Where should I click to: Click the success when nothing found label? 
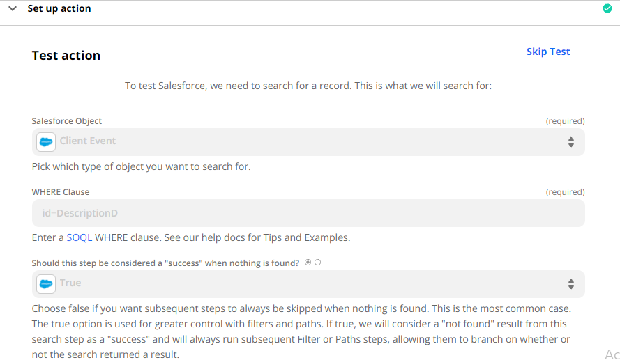(x=166, y=263)
